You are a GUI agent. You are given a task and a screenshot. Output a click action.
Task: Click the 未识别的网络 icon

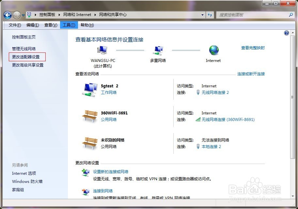[90, 142]
